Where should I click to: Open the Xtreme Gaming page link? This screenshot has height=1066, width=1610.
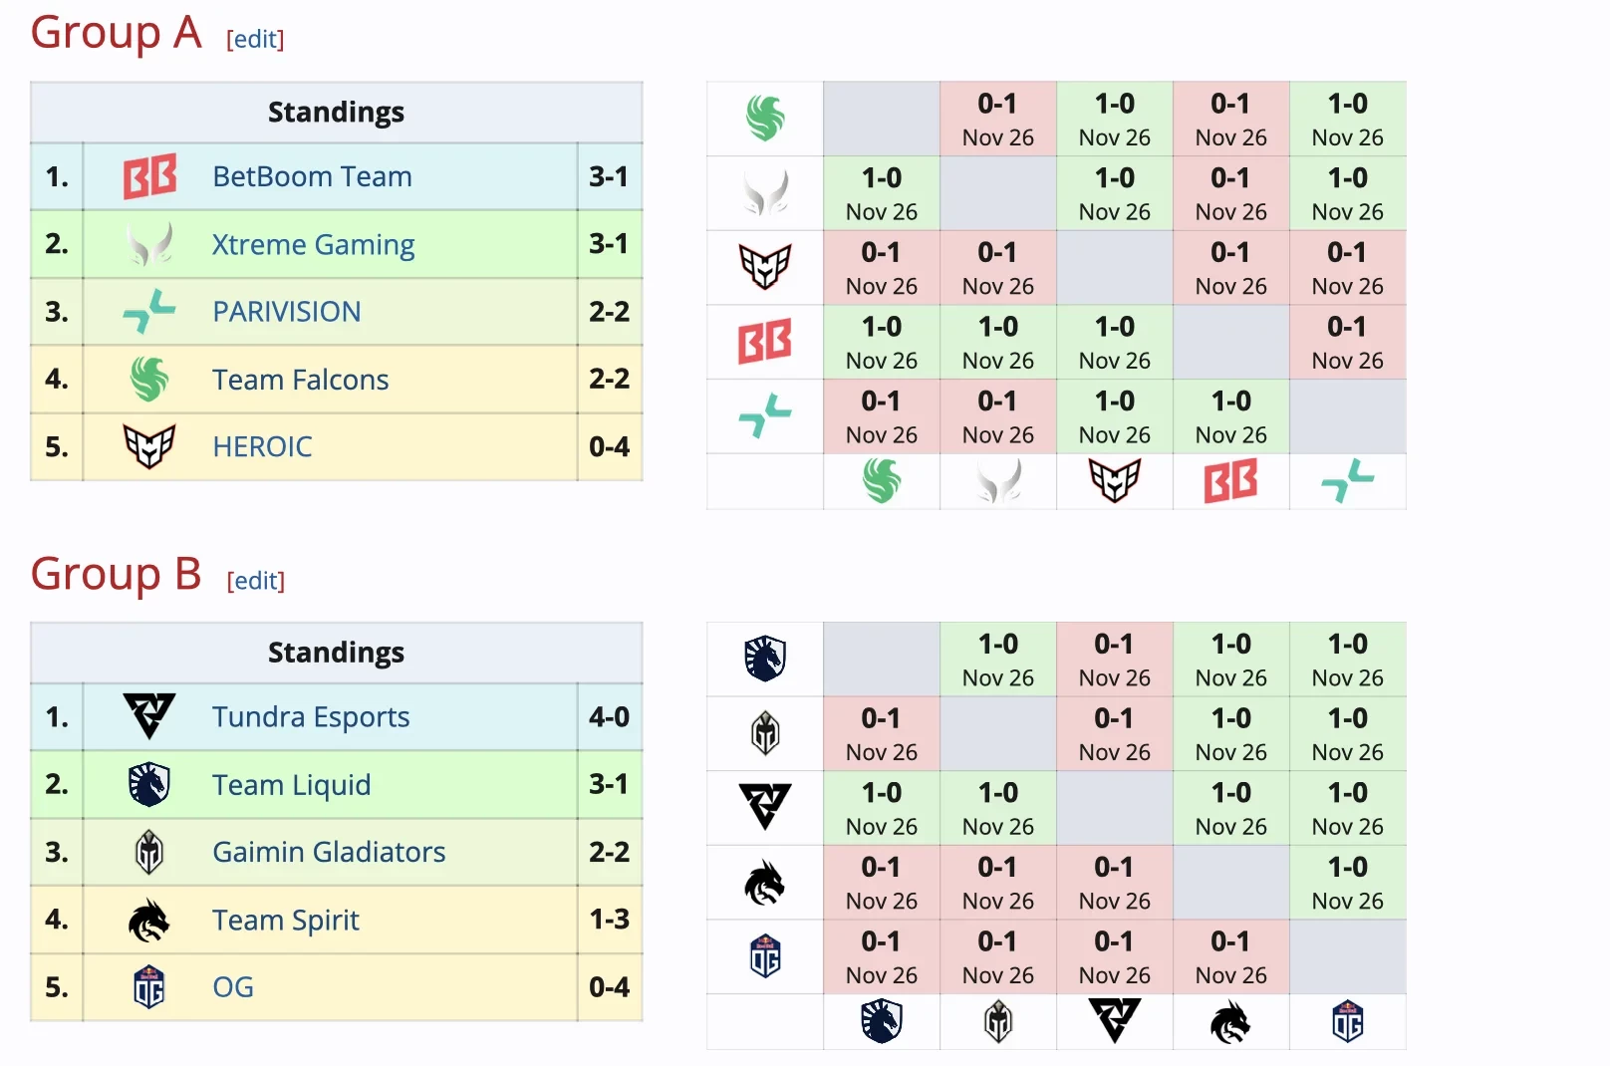pos(313,244)
